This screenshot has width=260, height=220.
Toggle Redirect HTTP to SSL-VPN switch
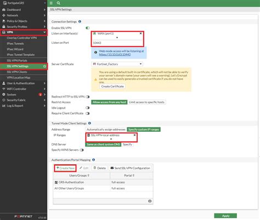coord(88,97)
